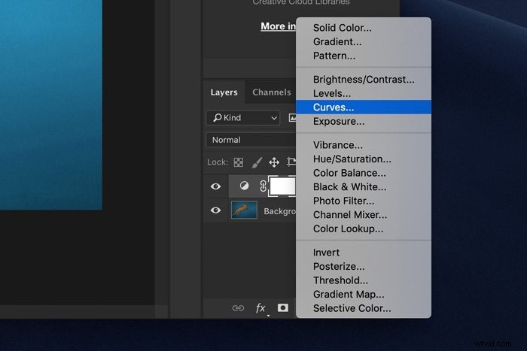Open the Kind filter dropdown
The height and width of the screenshot is (351, 527).
pyautogui.click(x=242, y=118)
